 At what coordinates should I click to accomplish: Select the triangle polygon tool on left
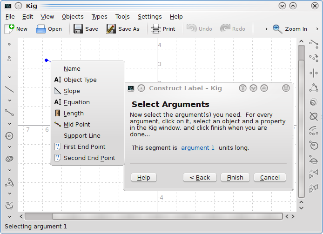[x=9, y=182]
